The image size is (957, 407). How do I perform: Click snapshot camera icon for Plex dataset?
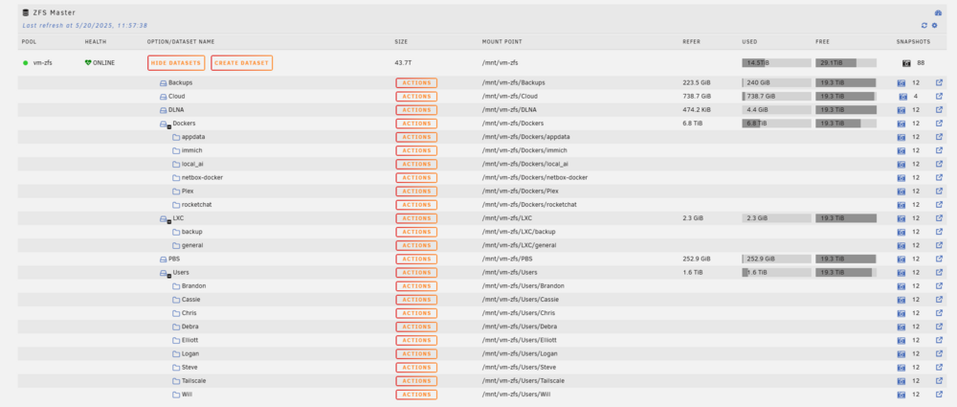click(901, 192)
